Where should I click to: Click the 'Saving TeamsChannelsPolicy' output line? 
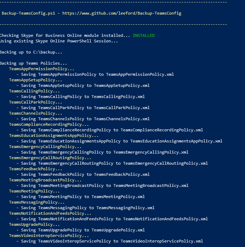click(x=83, y=119)
